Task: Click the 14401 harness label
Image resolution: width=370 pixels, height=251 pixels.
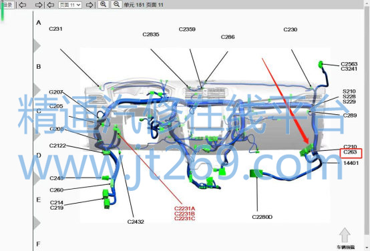Action: click(x=351, y=163)
